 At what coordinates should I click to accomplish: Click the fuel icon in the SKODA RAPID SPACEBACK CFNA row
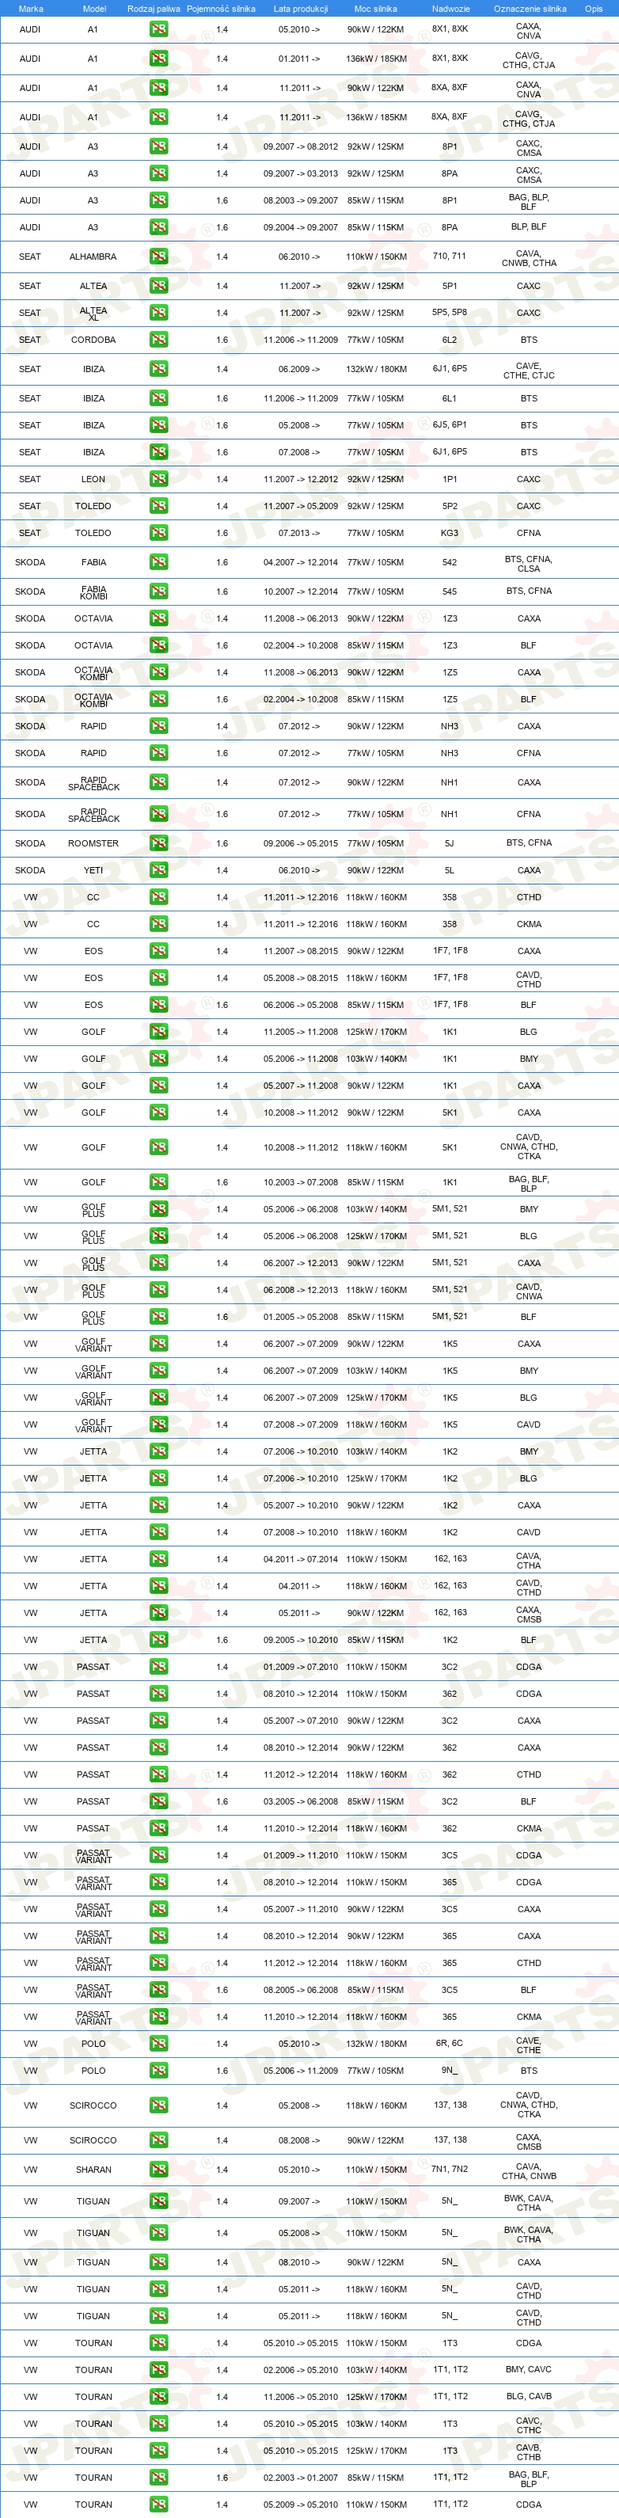coord(158,813)
